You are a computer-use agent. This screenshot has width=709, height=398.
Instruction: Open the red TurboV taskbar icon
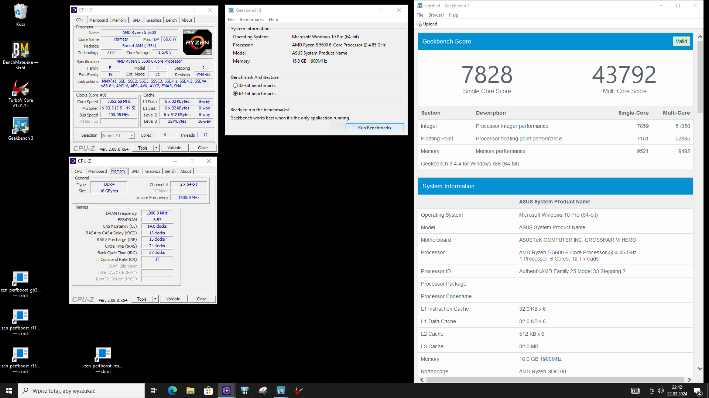[299, 391]
